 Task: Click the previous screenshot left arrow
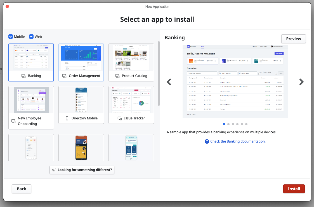tap(169, 82)
